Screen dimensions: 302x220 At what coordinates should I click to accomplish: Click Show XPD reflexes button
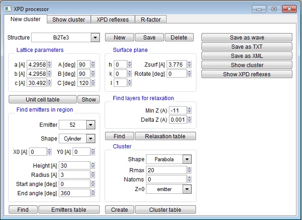tap(247, 74)
